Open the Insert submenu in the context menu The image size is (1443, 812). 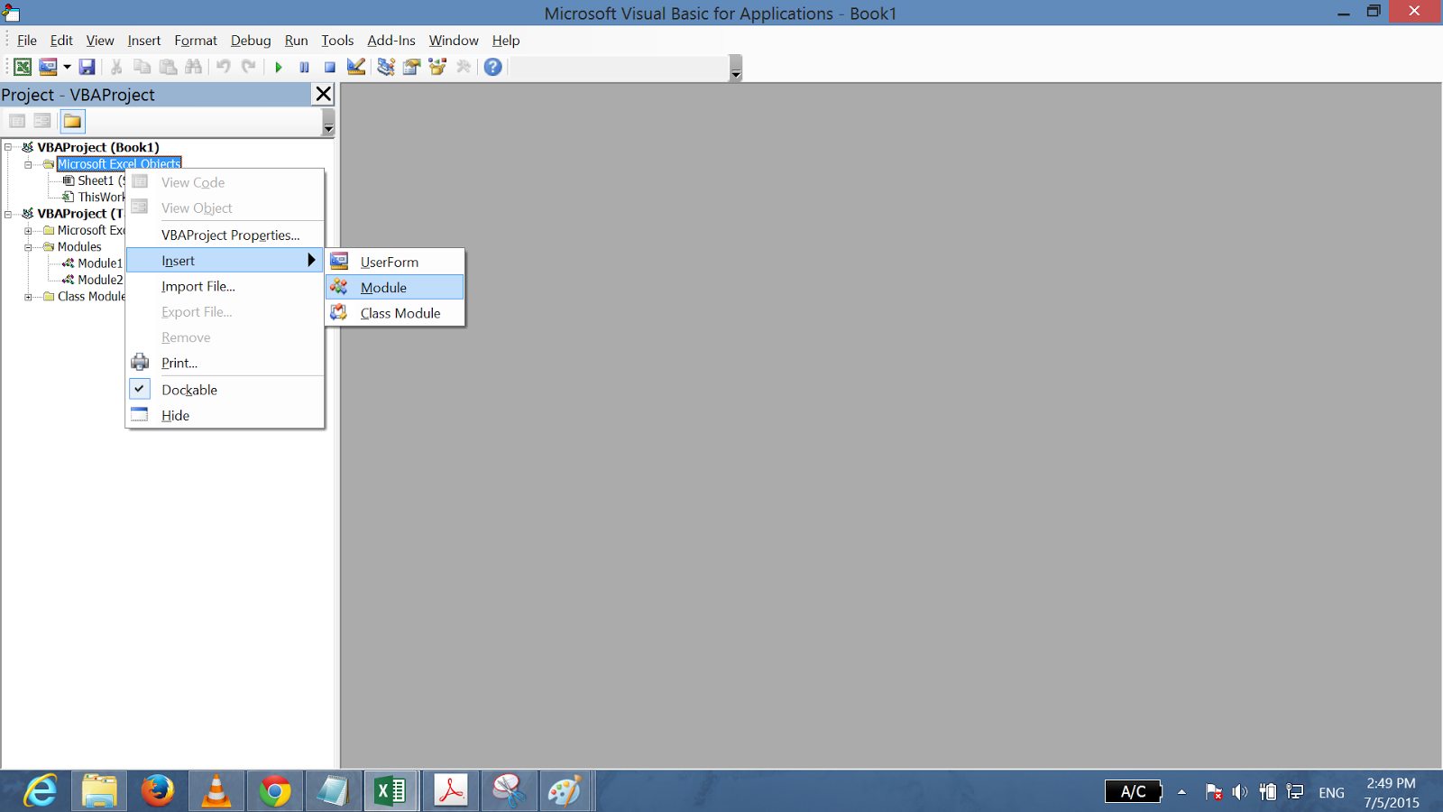click(x=225, y=261)
